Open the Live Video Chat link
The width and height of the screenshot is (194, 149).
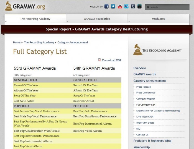click(145, 117)
